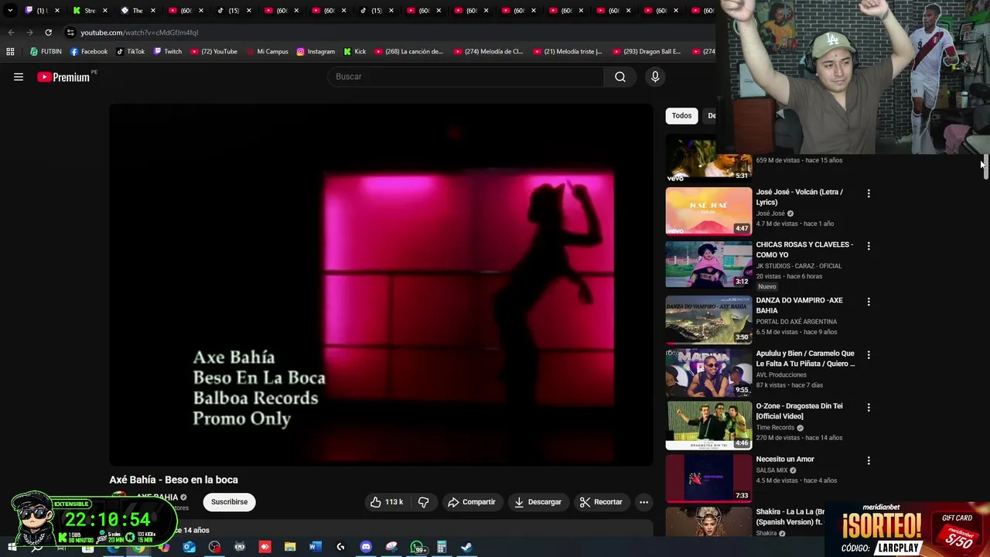This screenshot has width=990, height=557.
Task: Open José José - Volcán video thumbnail
Action: pyautogui.click(x=708, y=210)
